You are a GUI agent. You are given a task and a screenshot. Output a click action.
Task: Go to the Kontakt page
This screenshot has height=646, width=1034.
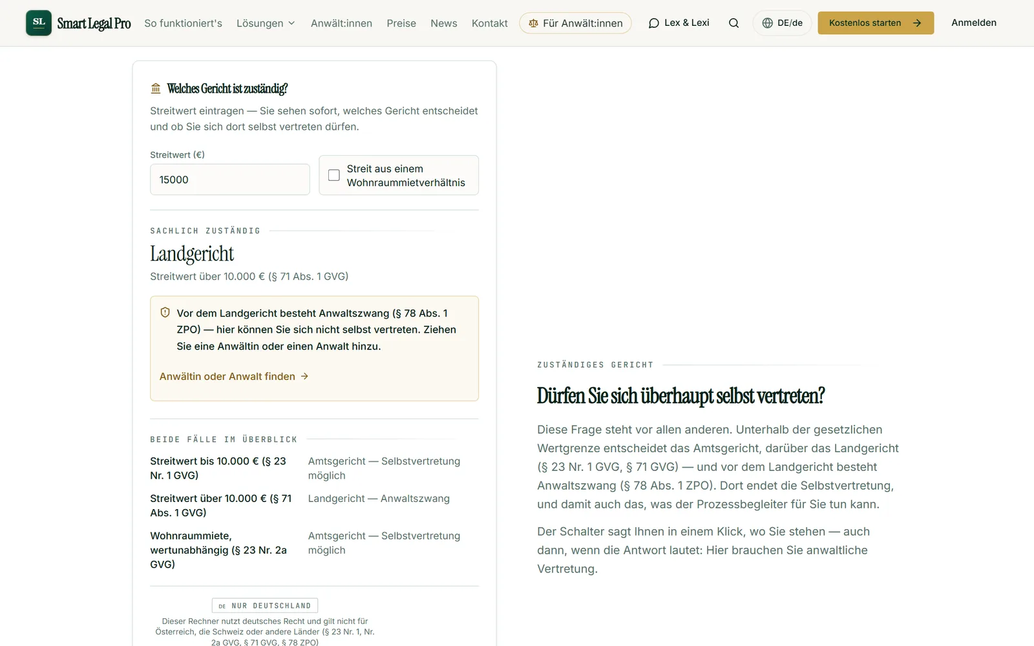coord(489,23)
